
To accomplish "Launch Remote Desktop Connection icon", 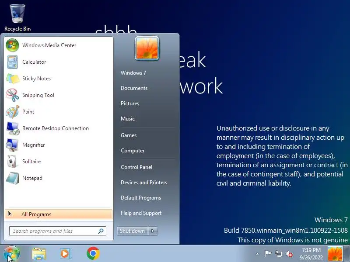I will [x=13, y=128].
